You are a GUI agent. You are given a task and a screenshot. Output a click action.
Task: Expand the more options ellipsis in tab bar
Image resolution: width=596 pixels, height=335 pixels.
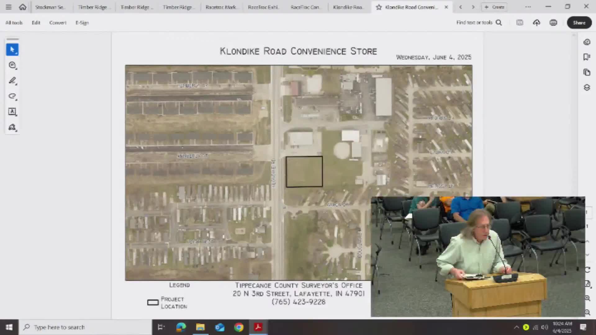tap(528, 7)
